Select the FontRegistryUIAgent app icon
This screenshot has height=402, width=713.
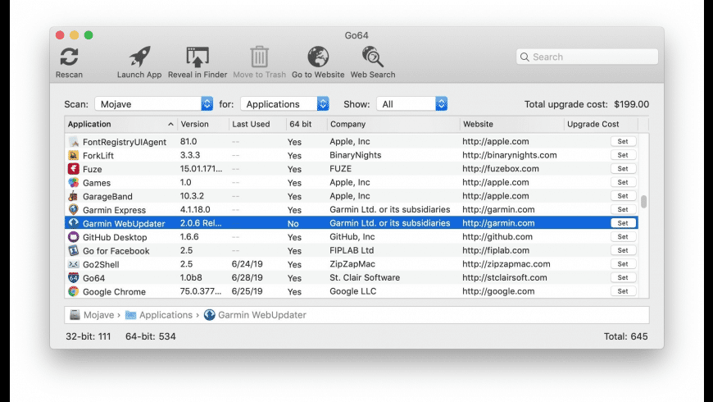point(73,142)
